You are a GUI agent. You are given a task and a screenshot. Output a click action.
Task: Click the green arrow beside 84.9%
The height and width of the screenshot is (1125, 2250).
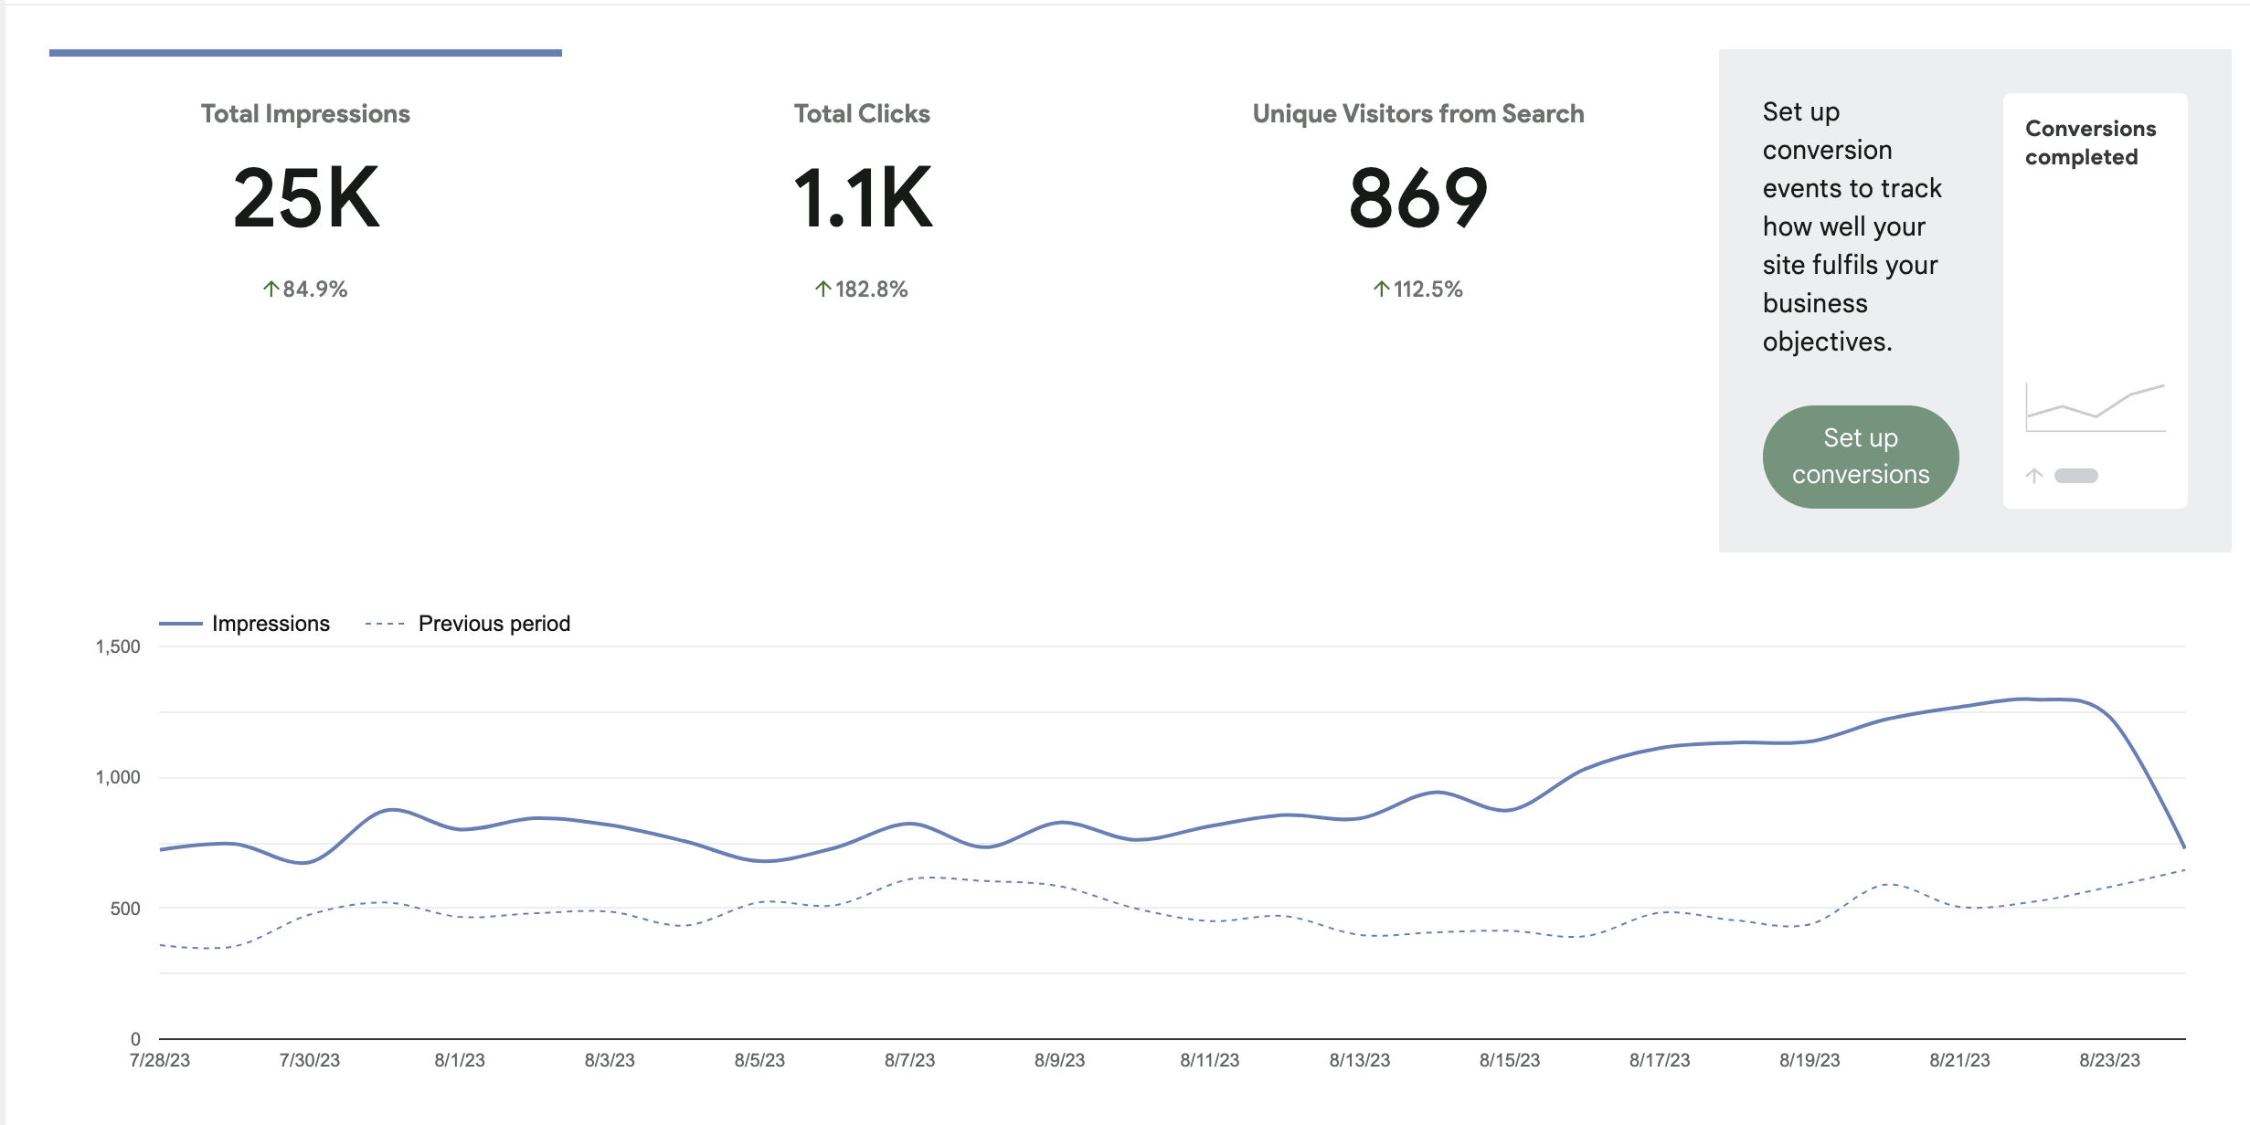pos(271,289)
